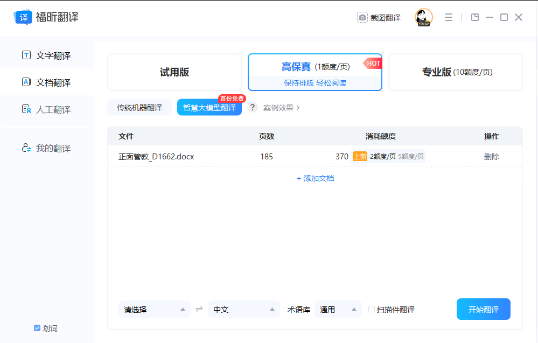Open the 中文 target language dropdown
Image resolution: width=538 pixels, height=343 pixels.
(x=243, y=310)
